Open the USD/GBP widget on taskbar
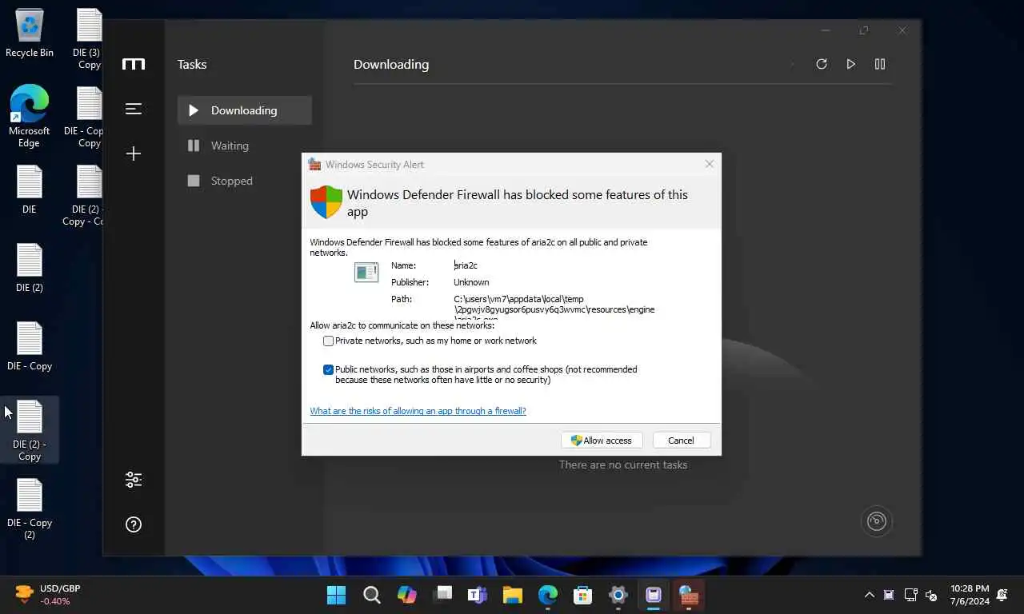 (48, 595)
